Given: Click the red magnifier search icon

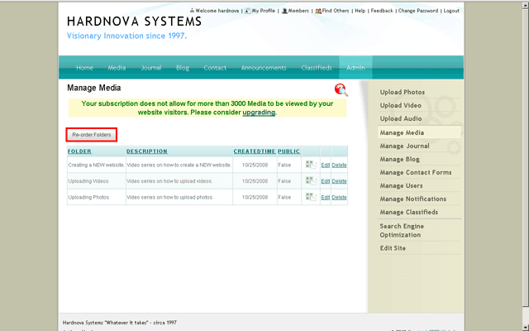Looking at the screenshot, I should pyautogui.click(x=341, y=90).
